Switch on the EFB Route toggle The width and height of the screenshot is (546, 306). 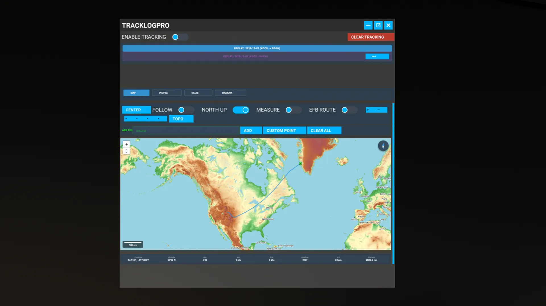coord(349,110)
